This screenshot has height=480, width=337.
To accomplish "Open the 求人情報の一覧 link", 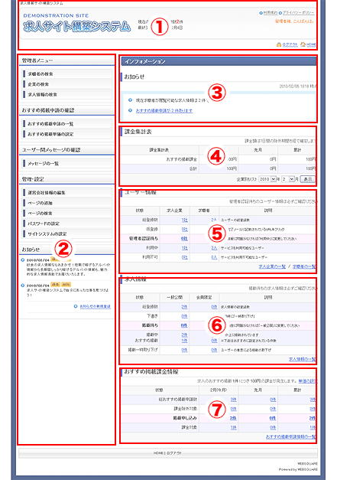I will (302, 359).
